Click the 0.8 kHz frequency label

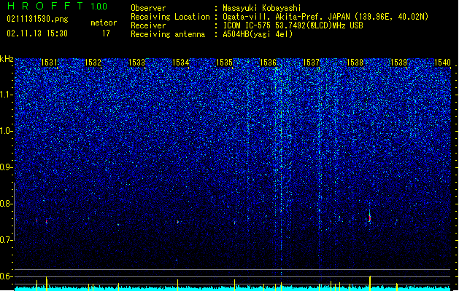click(x=7, y=204)
